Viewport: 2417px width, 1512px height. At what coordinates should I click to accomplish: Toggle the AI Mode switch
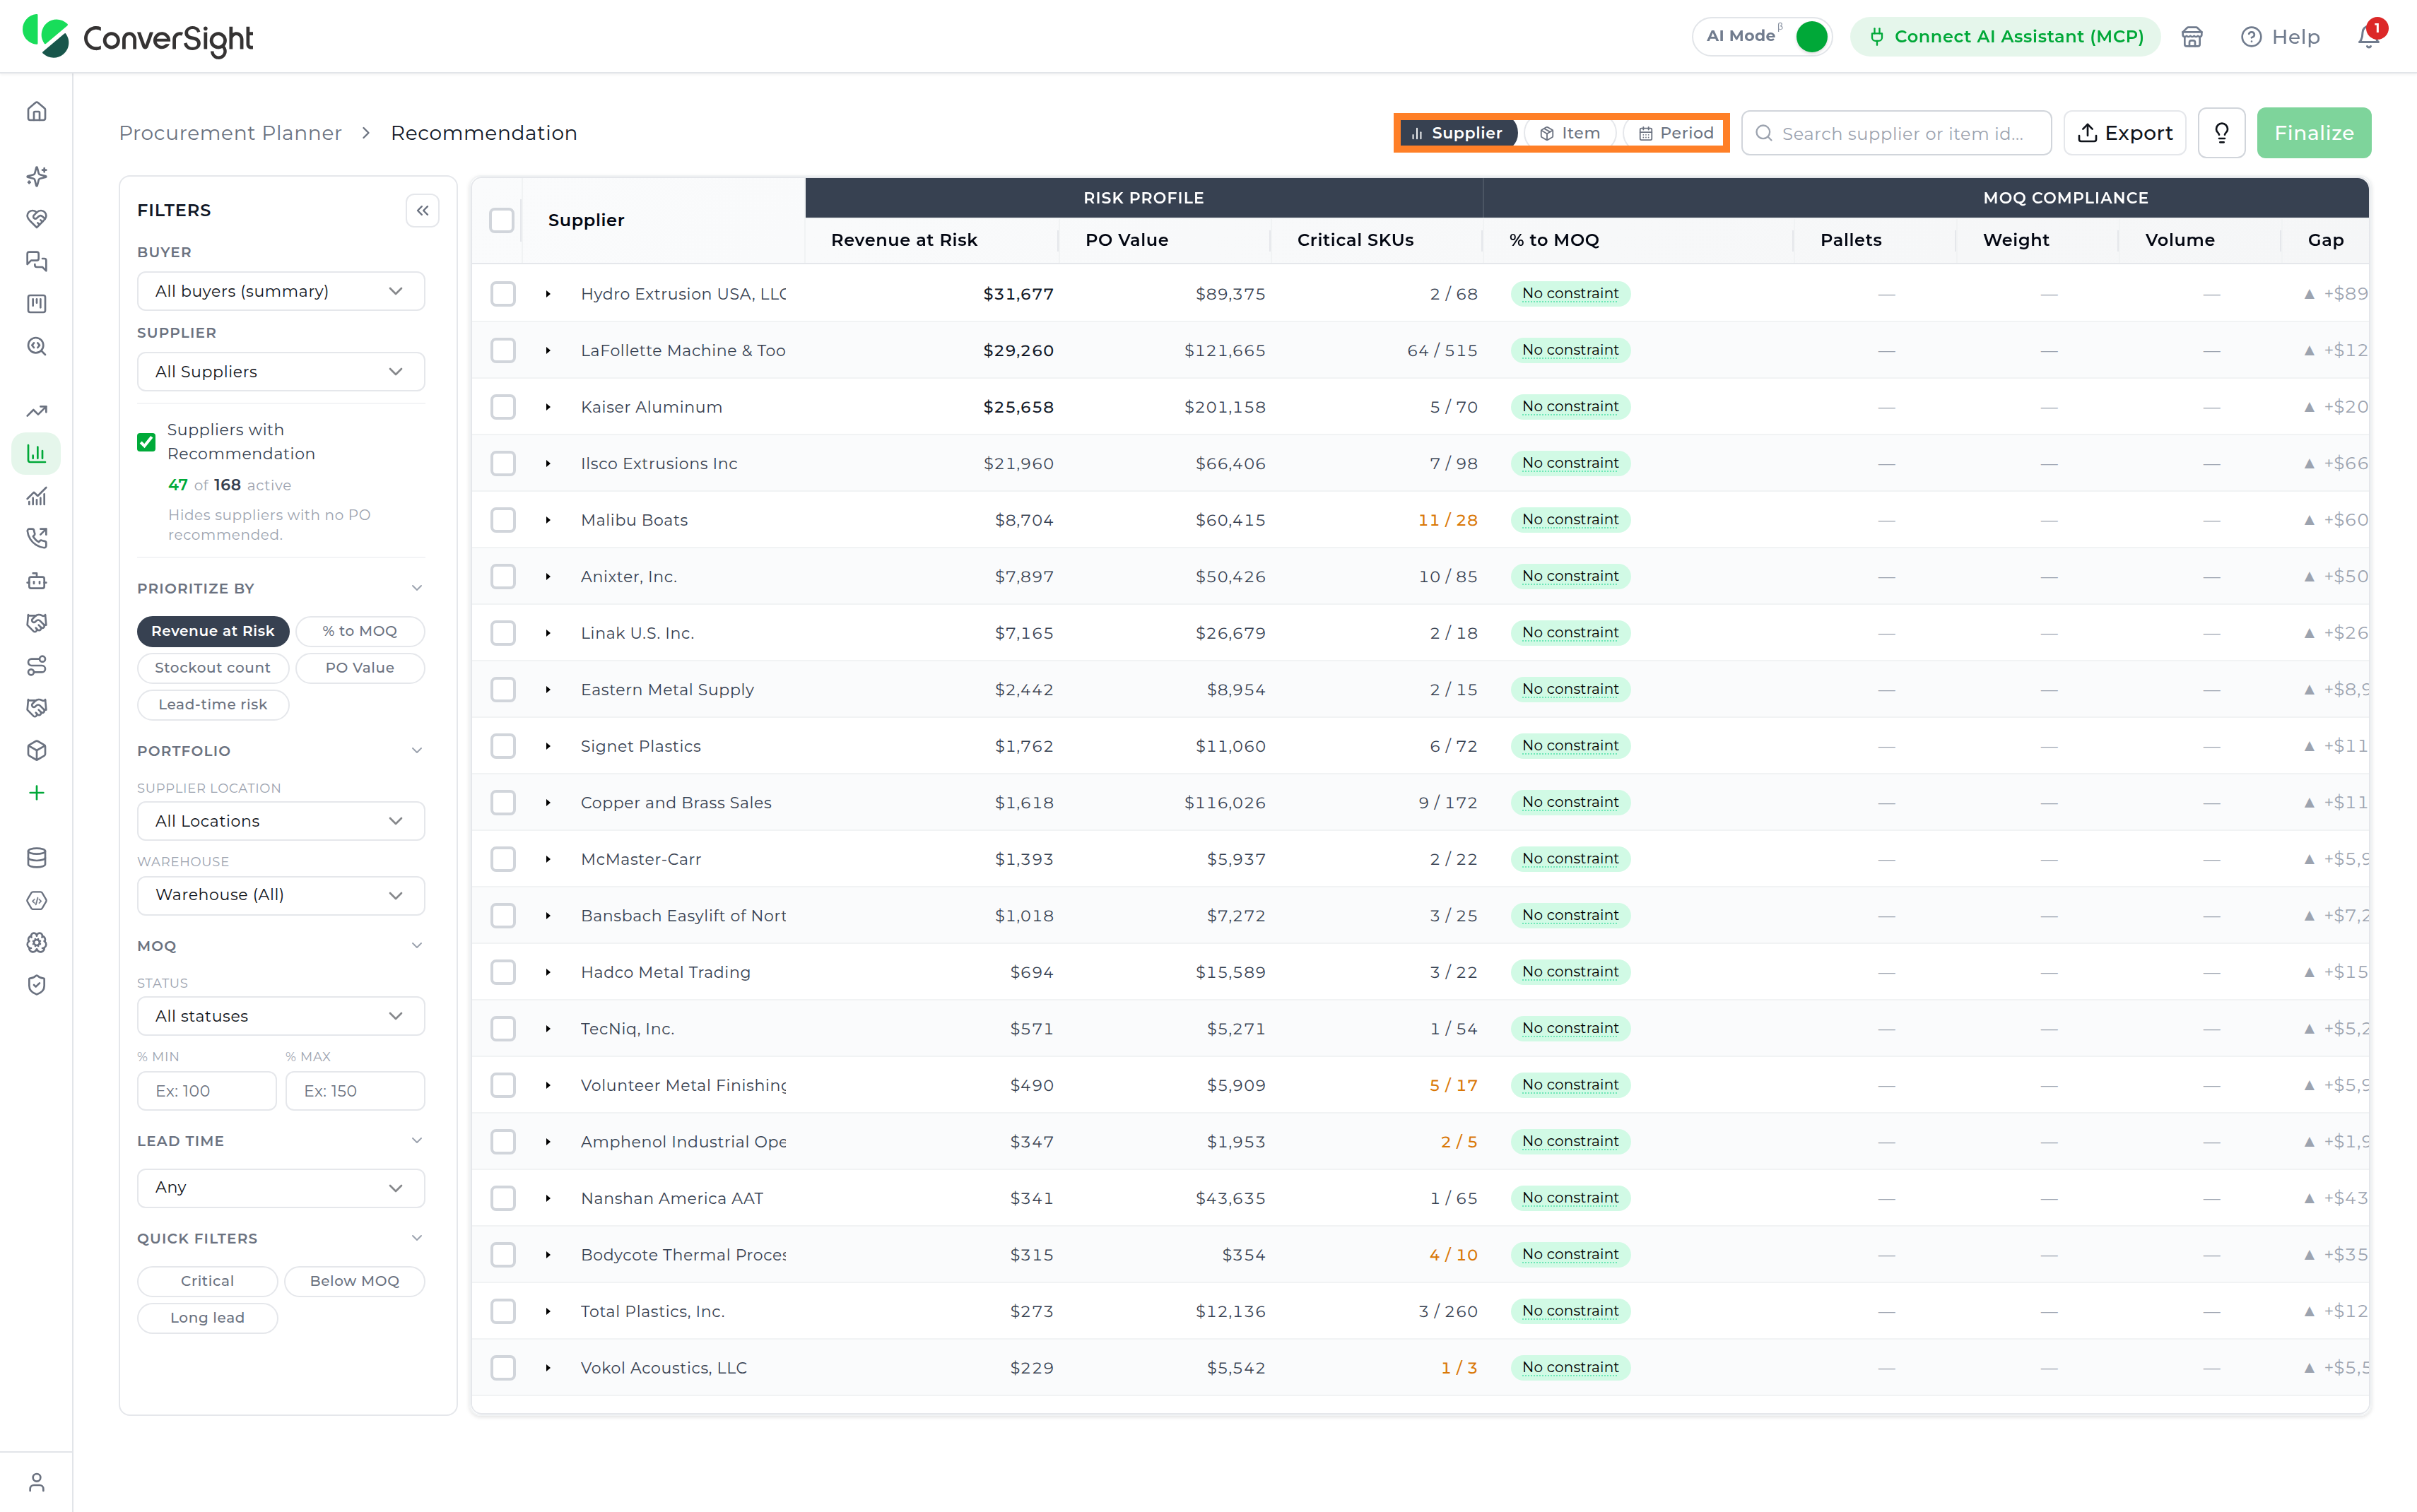[x=1811, y=36]
